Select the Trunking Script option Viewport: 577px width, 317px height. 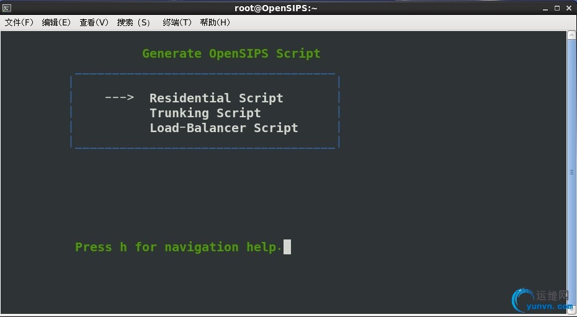coord(205,113)
